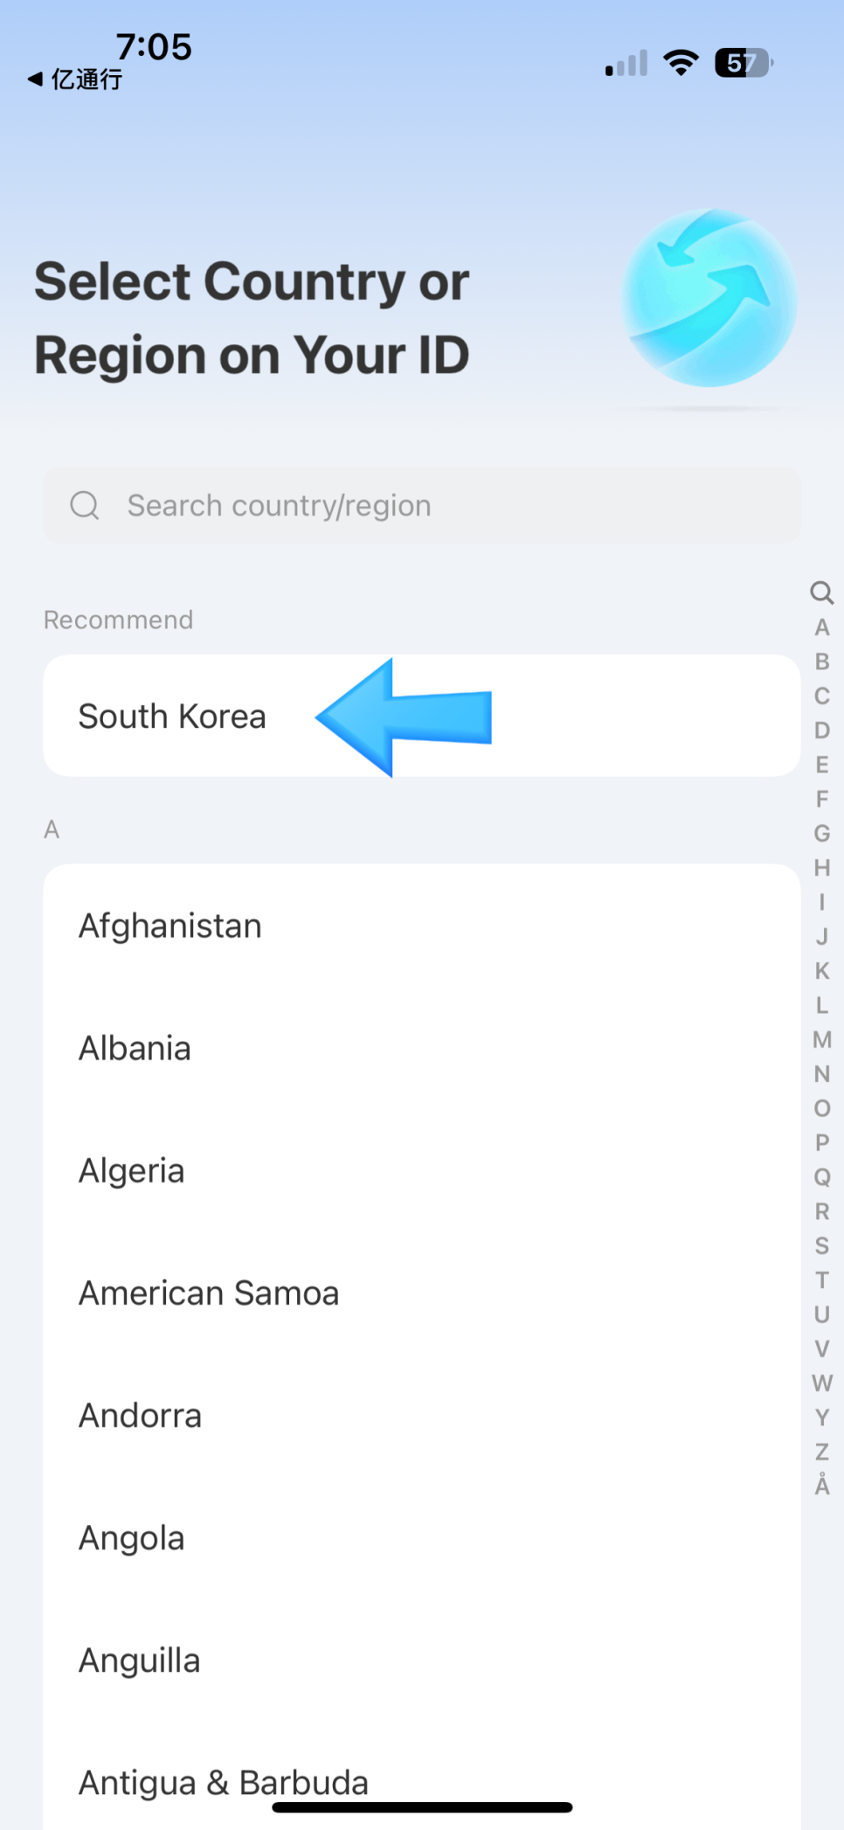Select Andorra from the list
This screenshot has width=844, height=1830.
422,1415
